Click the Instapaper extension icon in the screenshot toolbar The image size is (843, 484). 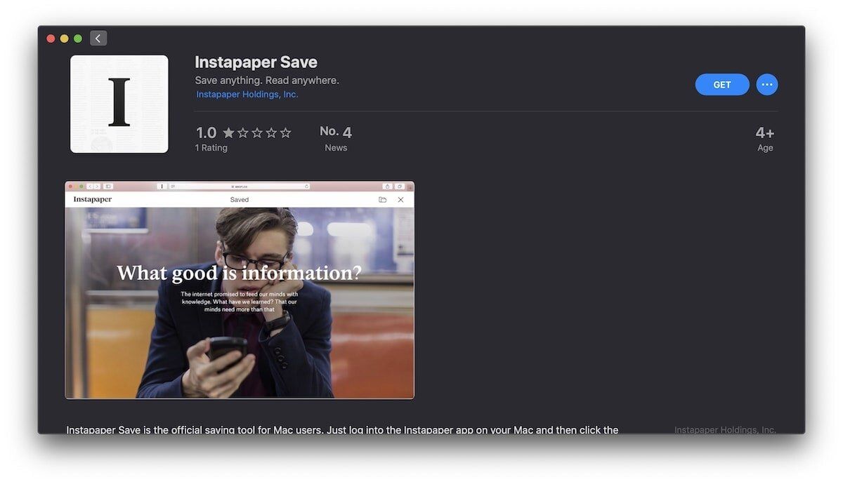coord(161,186)
